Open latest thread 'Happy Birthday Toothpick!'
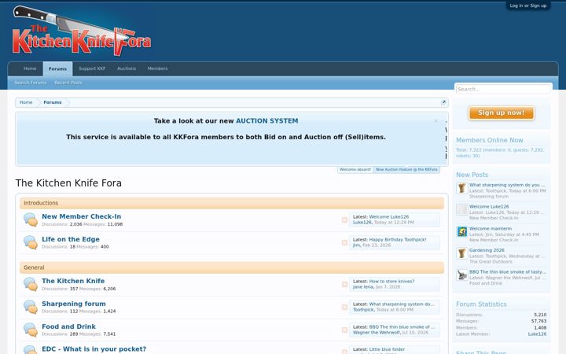566x354 pixels. (398, 239)
